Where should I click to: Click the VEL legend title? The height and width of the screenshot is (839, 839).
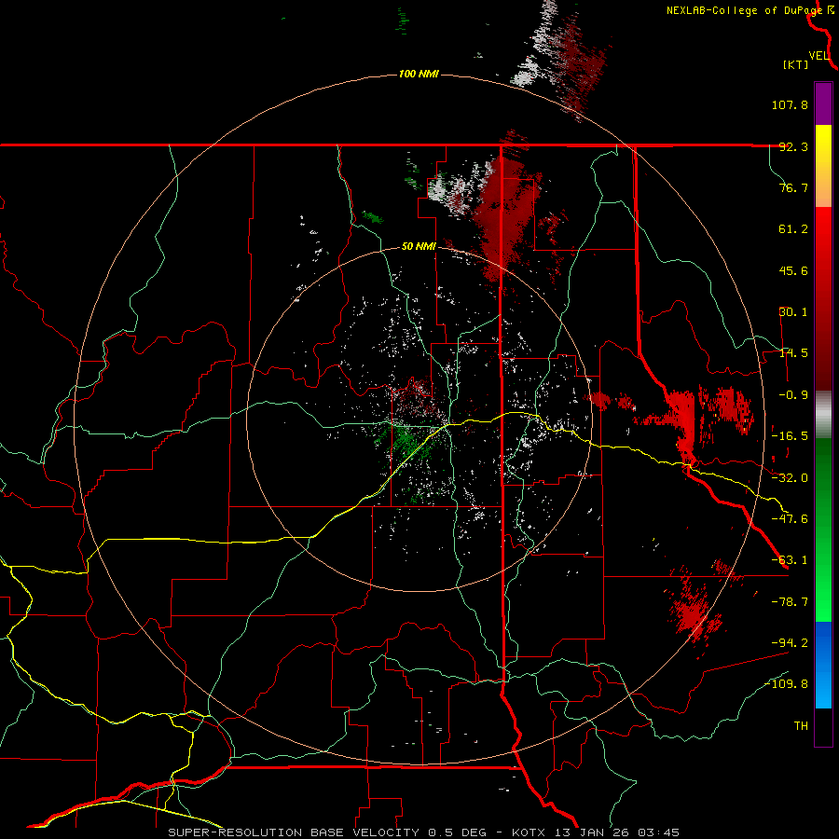pyautogui.click(x=818, y=56)
